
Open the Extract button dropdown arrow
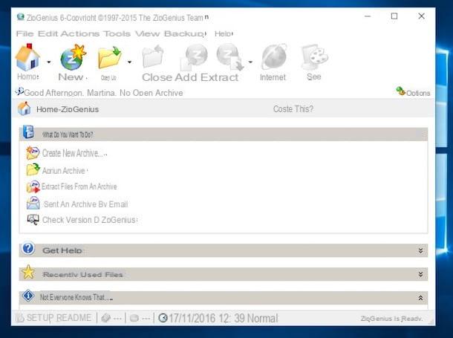tap(250, 62)
